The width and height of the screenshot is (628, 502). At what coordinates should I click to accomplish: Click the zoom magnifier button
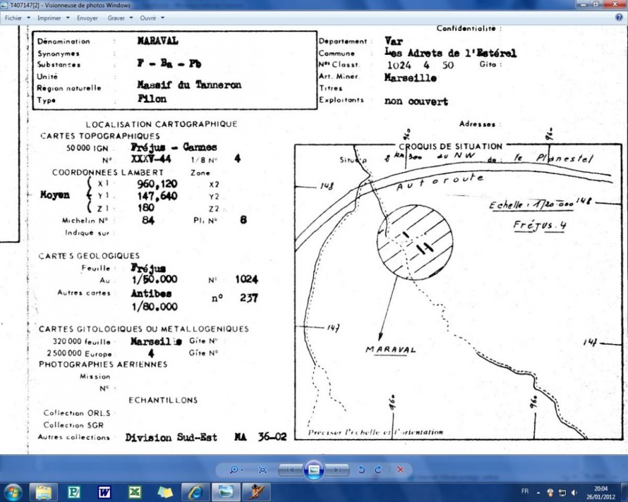tap(235, 470)
